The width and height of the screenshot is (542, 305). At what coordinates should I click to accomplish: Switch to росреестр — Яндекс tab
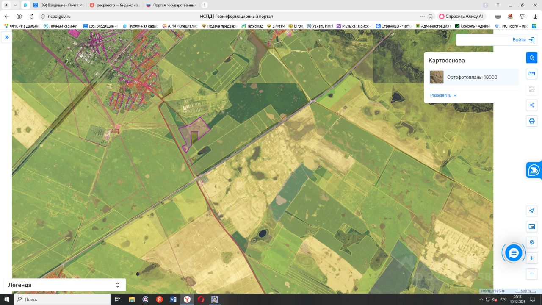(x=114, y=5)
